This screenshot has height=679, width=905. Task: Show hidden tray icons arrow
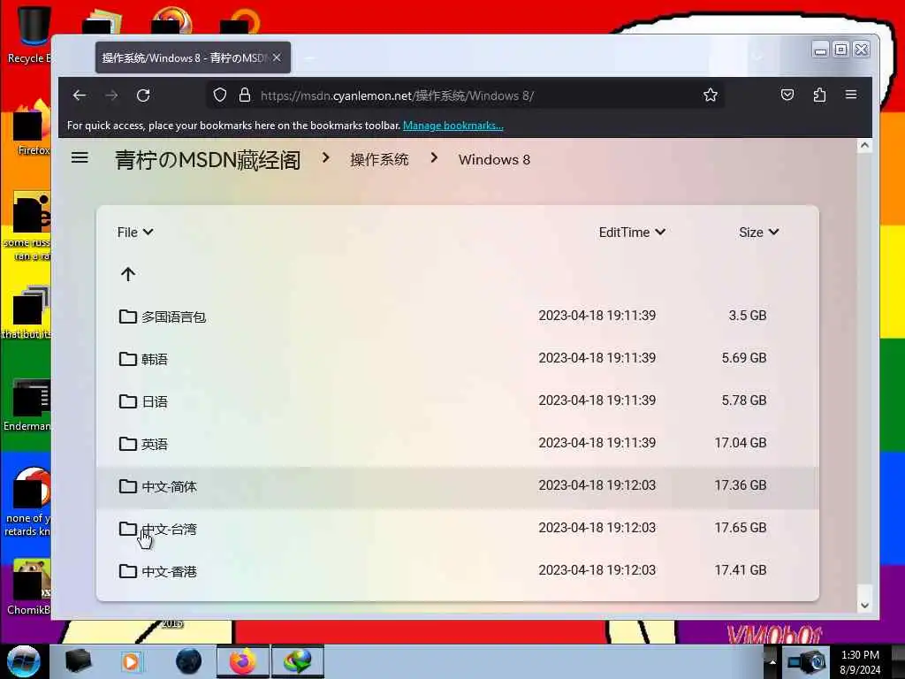pyautogui.click(x=772, y=661)
